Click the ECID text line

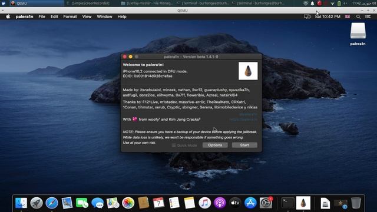pyautogui.click(x=147, y=76)
